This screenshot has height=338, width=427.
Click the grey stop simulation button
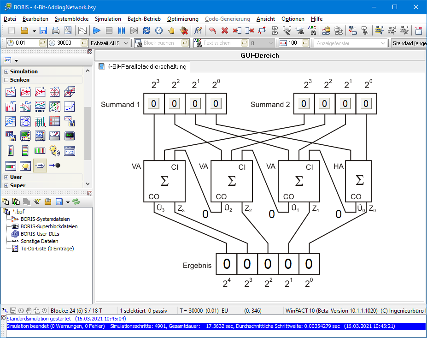click(109, 30)
